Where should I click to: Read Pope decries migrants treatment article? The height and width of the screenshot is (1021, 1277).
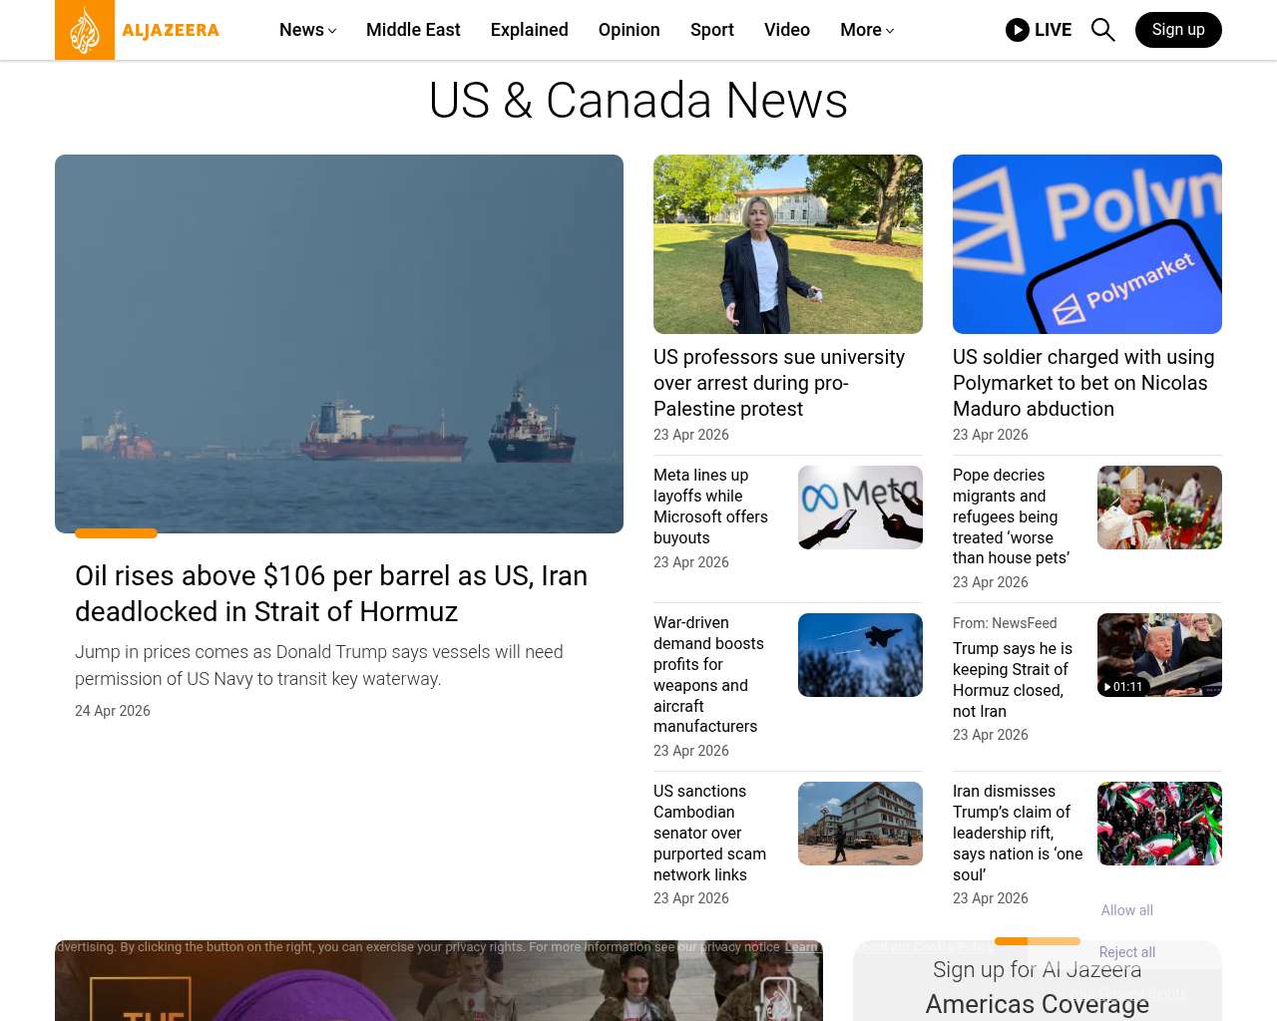point(1011,516)
